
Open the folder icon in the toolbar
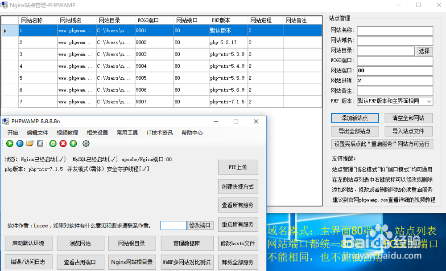[30, 143]
